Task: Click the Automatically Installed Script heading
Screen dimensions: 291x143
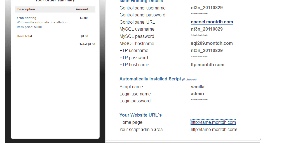Action: tap(150, 79)
